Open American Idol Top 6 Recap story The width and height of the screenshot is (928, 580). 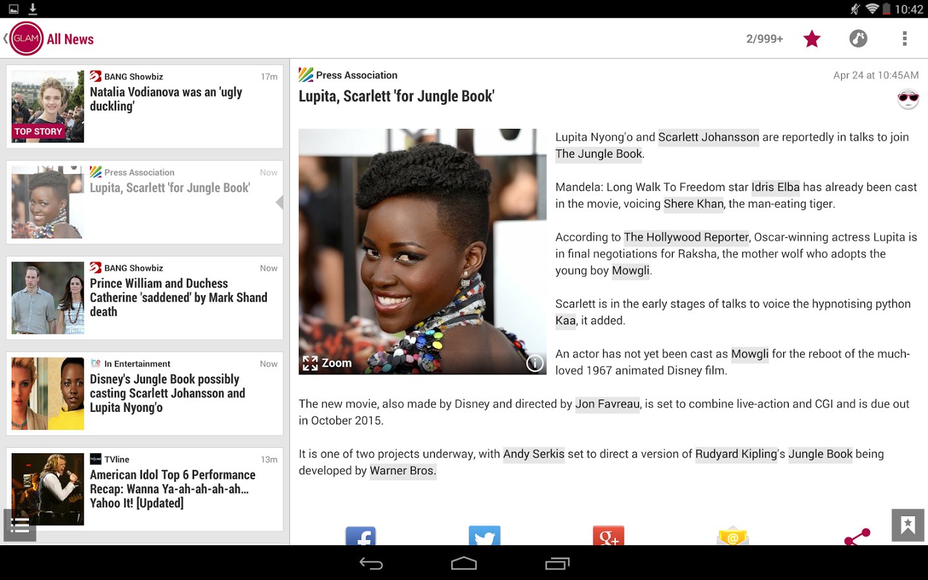pos(145,490)
